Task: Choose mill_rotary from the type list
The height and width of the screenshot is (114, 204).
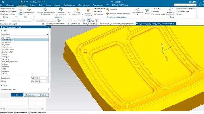Action: (x=25, y=45)
